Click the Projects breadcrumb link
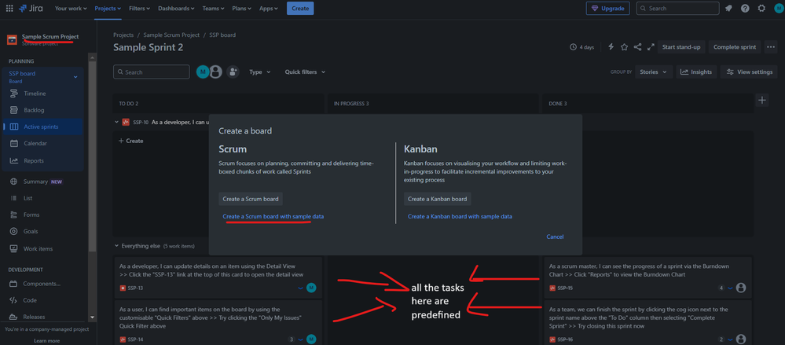785x345 pixels. [123, 35]
